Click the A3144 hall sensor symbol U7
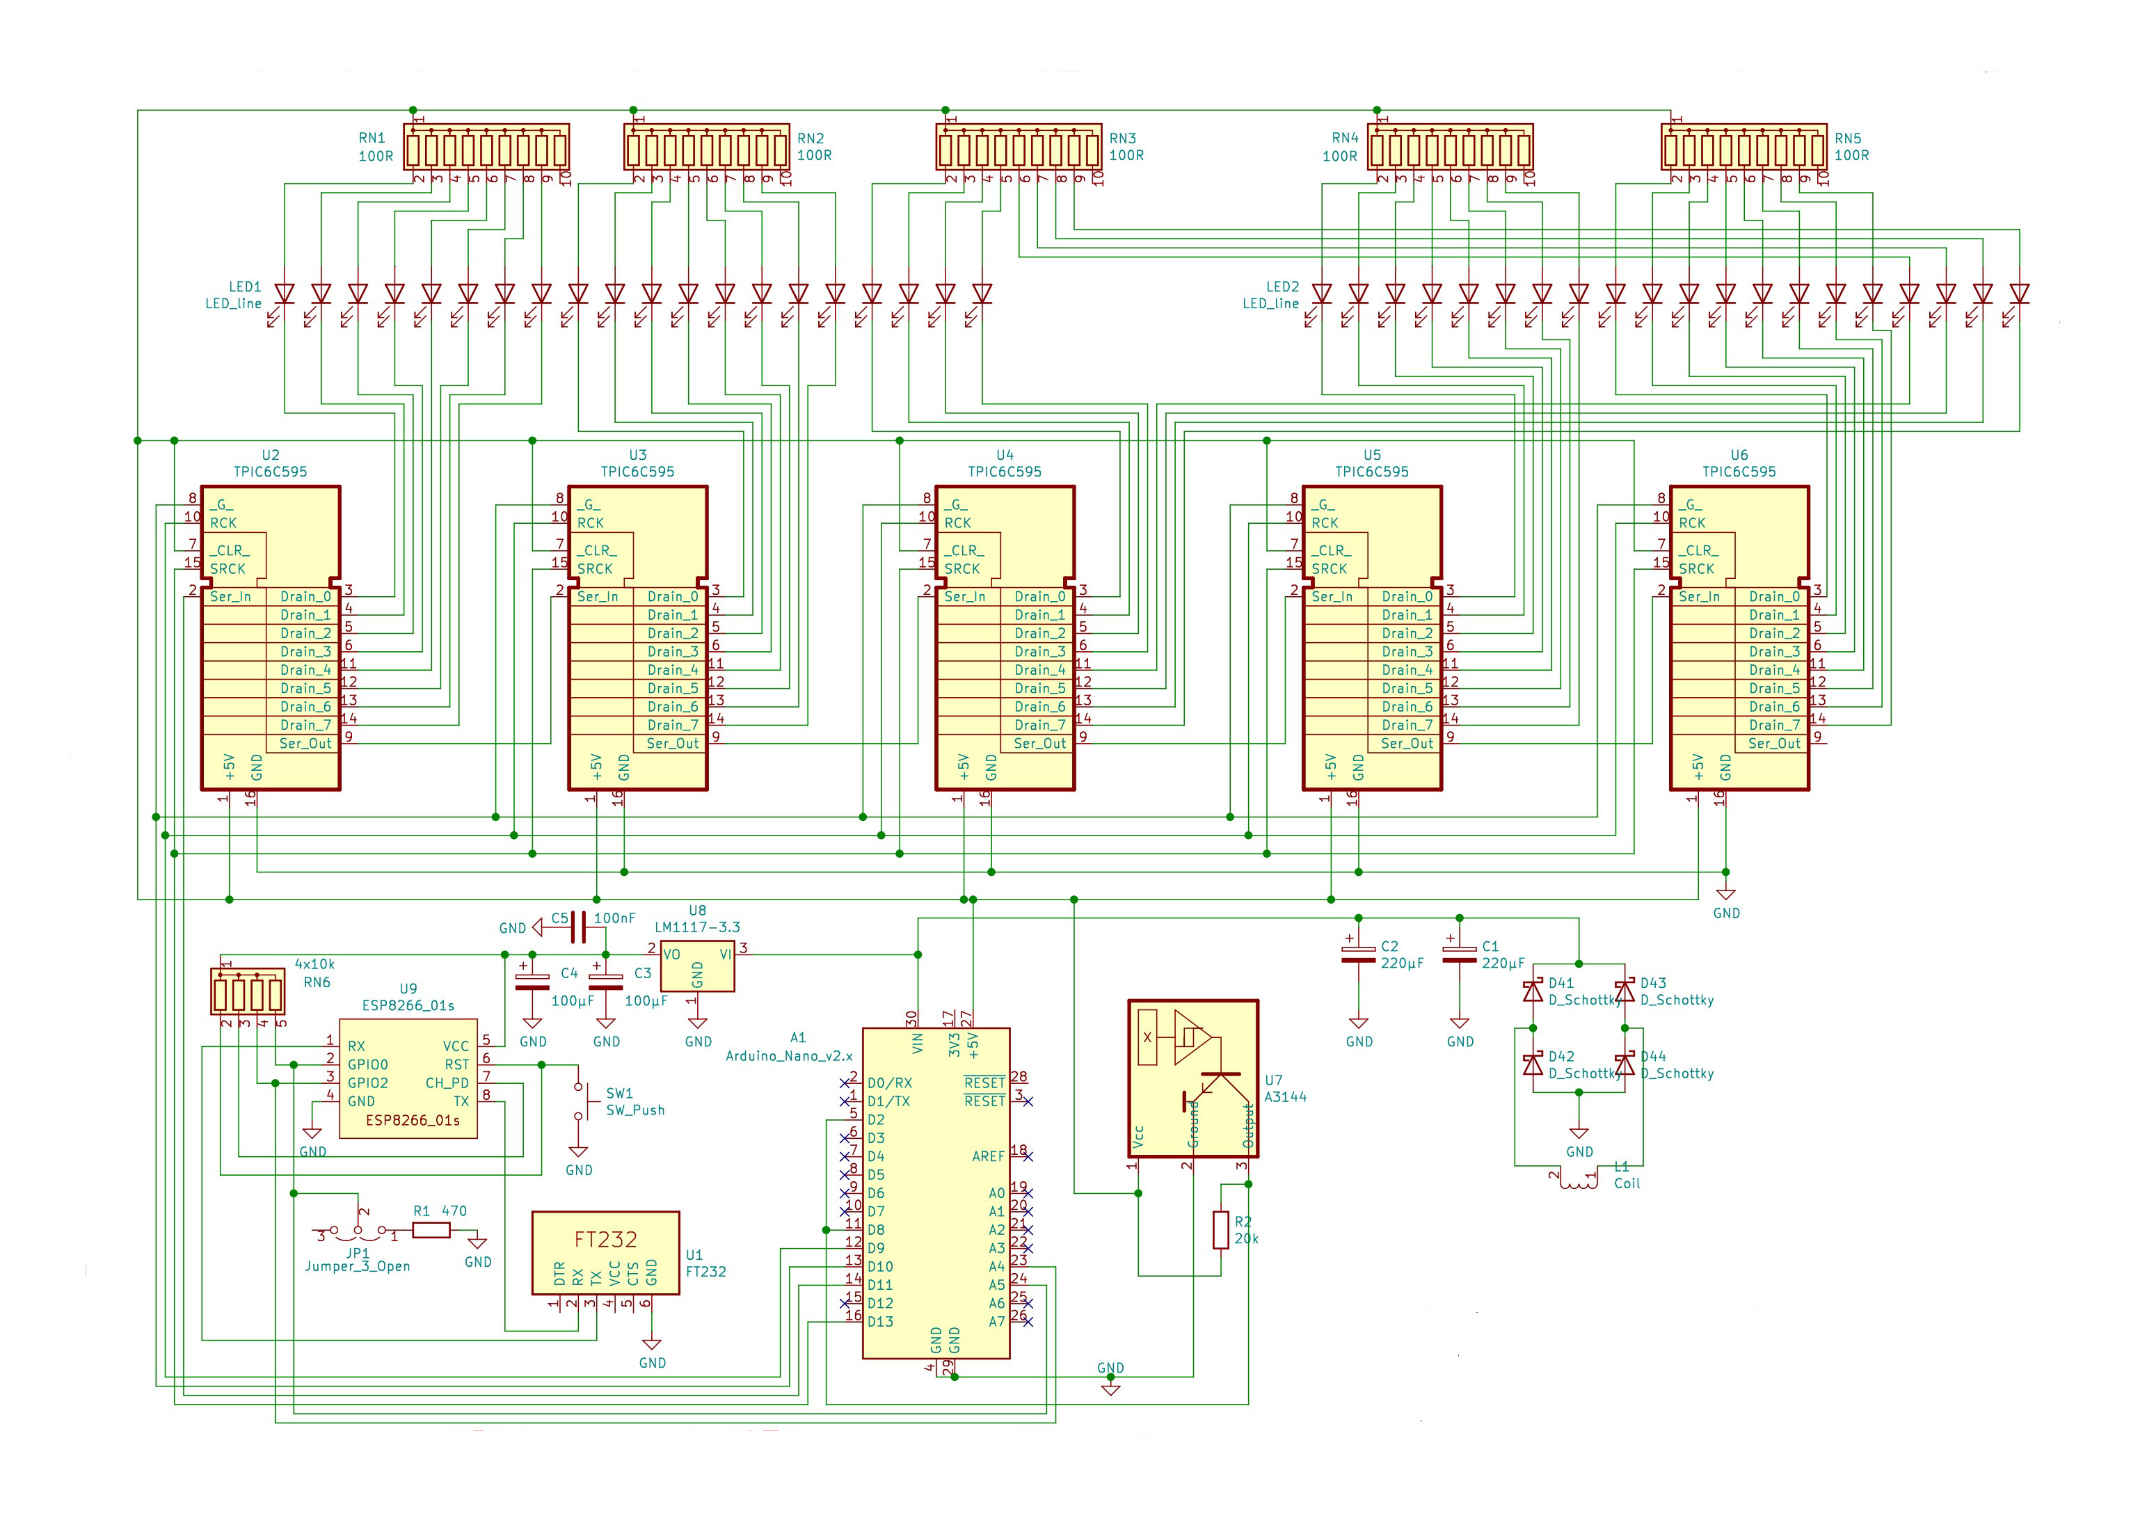The image size is (2147, 1518). click(x=1192, y=1078)
